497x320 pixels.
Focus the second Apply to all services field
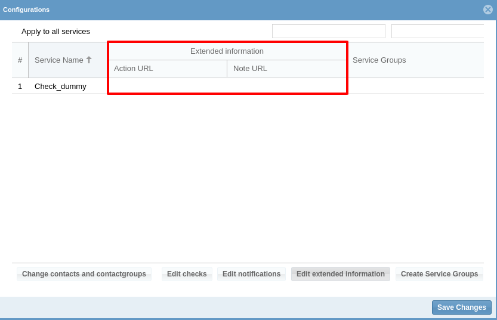tap(437, 31)
